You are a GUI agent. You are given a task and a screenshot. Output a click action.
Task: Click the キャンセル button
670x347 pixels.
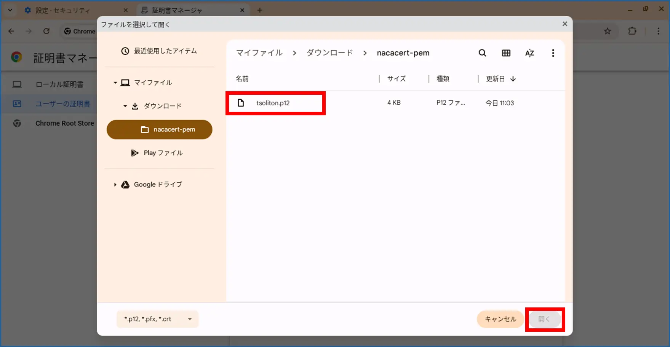pyautogui.click(x=500, y=319)
